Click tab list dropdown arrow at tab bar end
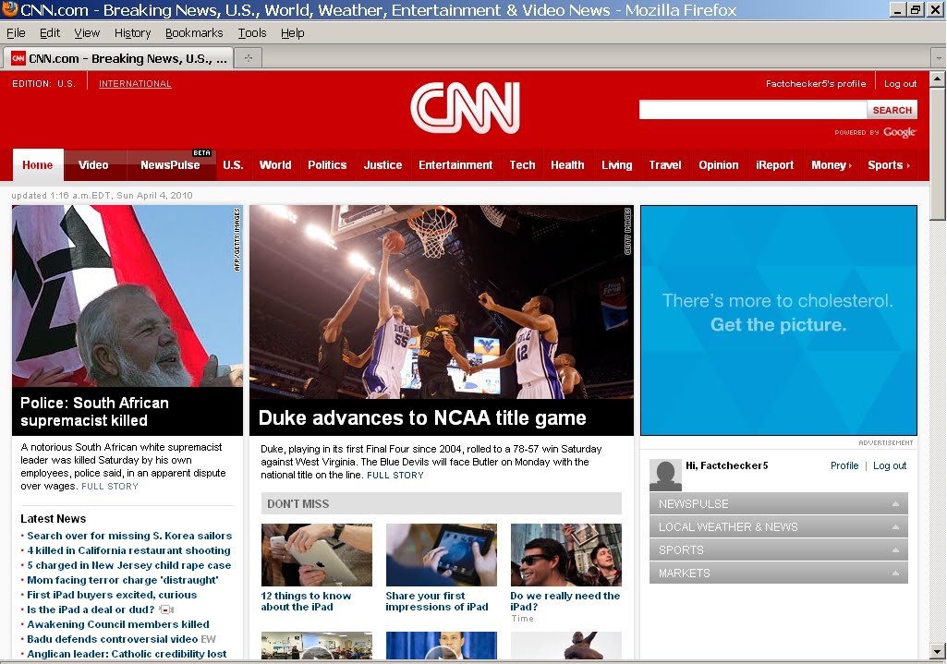947x664 pixels. 939,58
